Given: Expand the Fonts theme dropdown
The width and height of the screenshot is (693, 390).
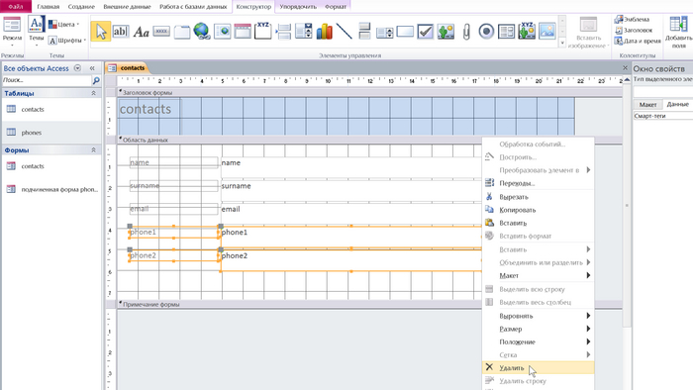Looking at the screenshot, I should [66, 41].
